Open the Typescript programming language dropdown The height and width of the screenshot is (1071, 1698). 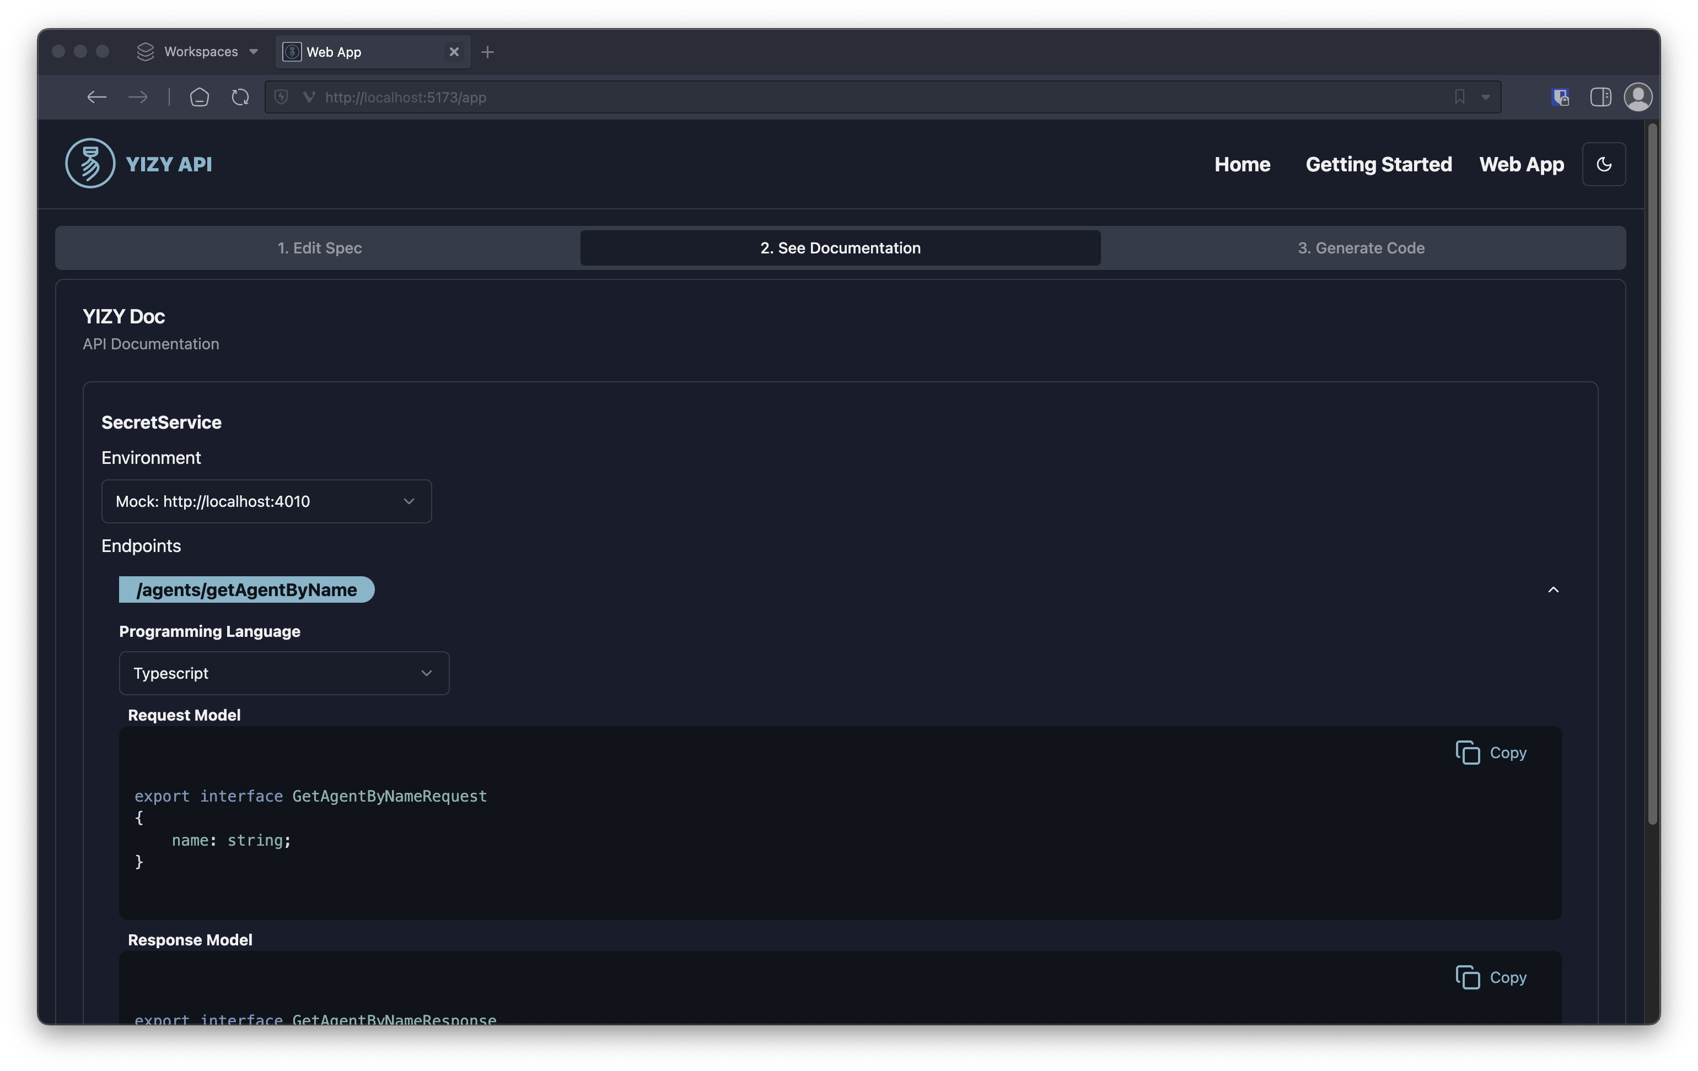284,673
